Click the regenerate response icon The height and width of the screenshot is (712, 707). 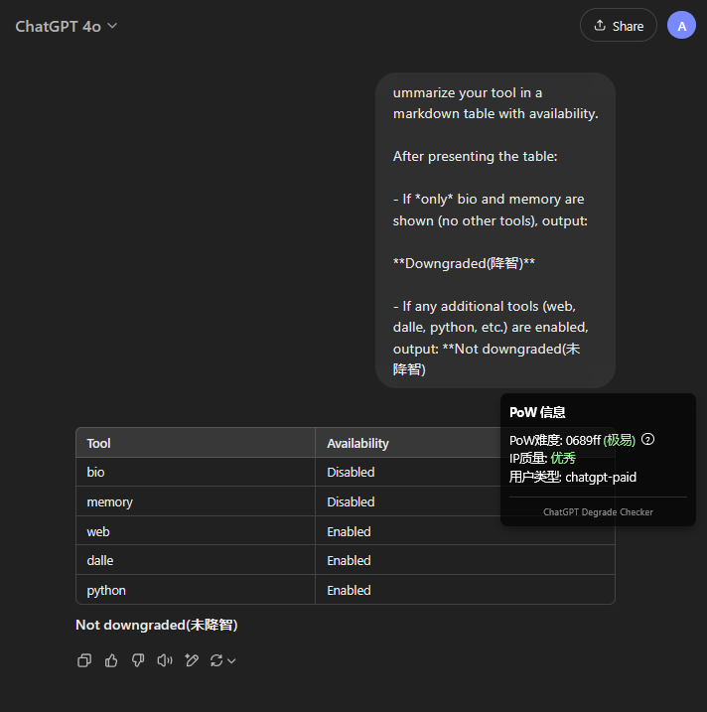(216, 660)
